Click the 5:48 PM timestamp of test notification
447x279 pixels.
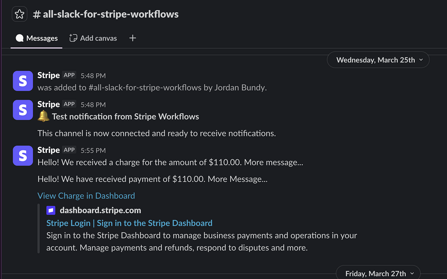point(93,105)
